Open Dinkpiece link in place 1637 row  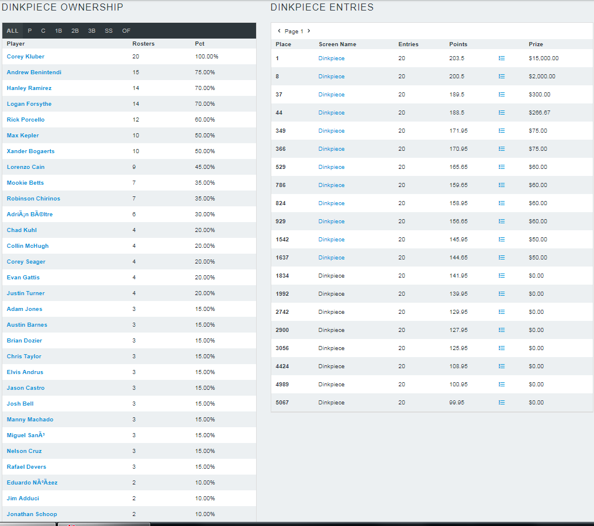331,258
